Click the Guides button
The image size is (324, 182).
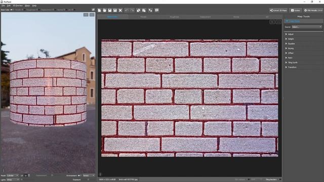296,10
